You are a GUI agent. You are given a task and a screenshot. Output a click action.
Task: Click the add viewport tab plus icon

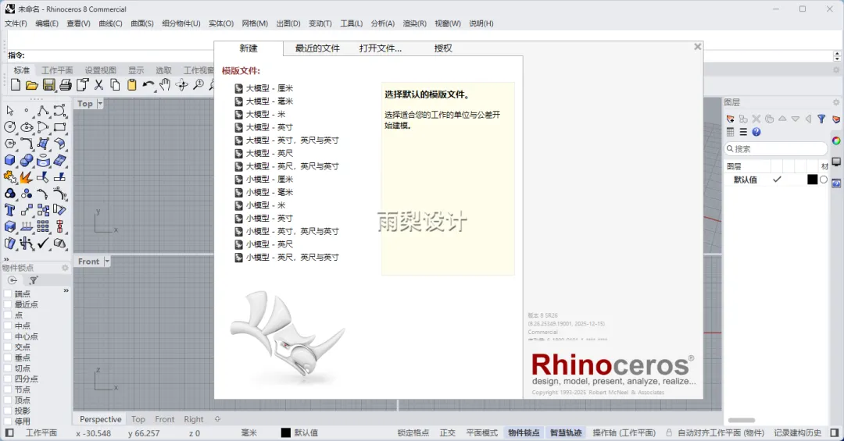coord(217,419)
